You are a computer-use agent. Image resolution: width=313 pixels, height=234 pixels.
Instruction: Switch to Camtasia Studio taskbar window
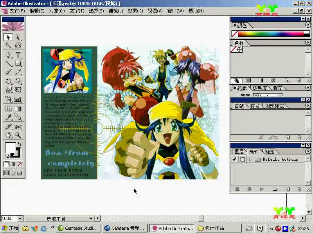click(79, 228)
